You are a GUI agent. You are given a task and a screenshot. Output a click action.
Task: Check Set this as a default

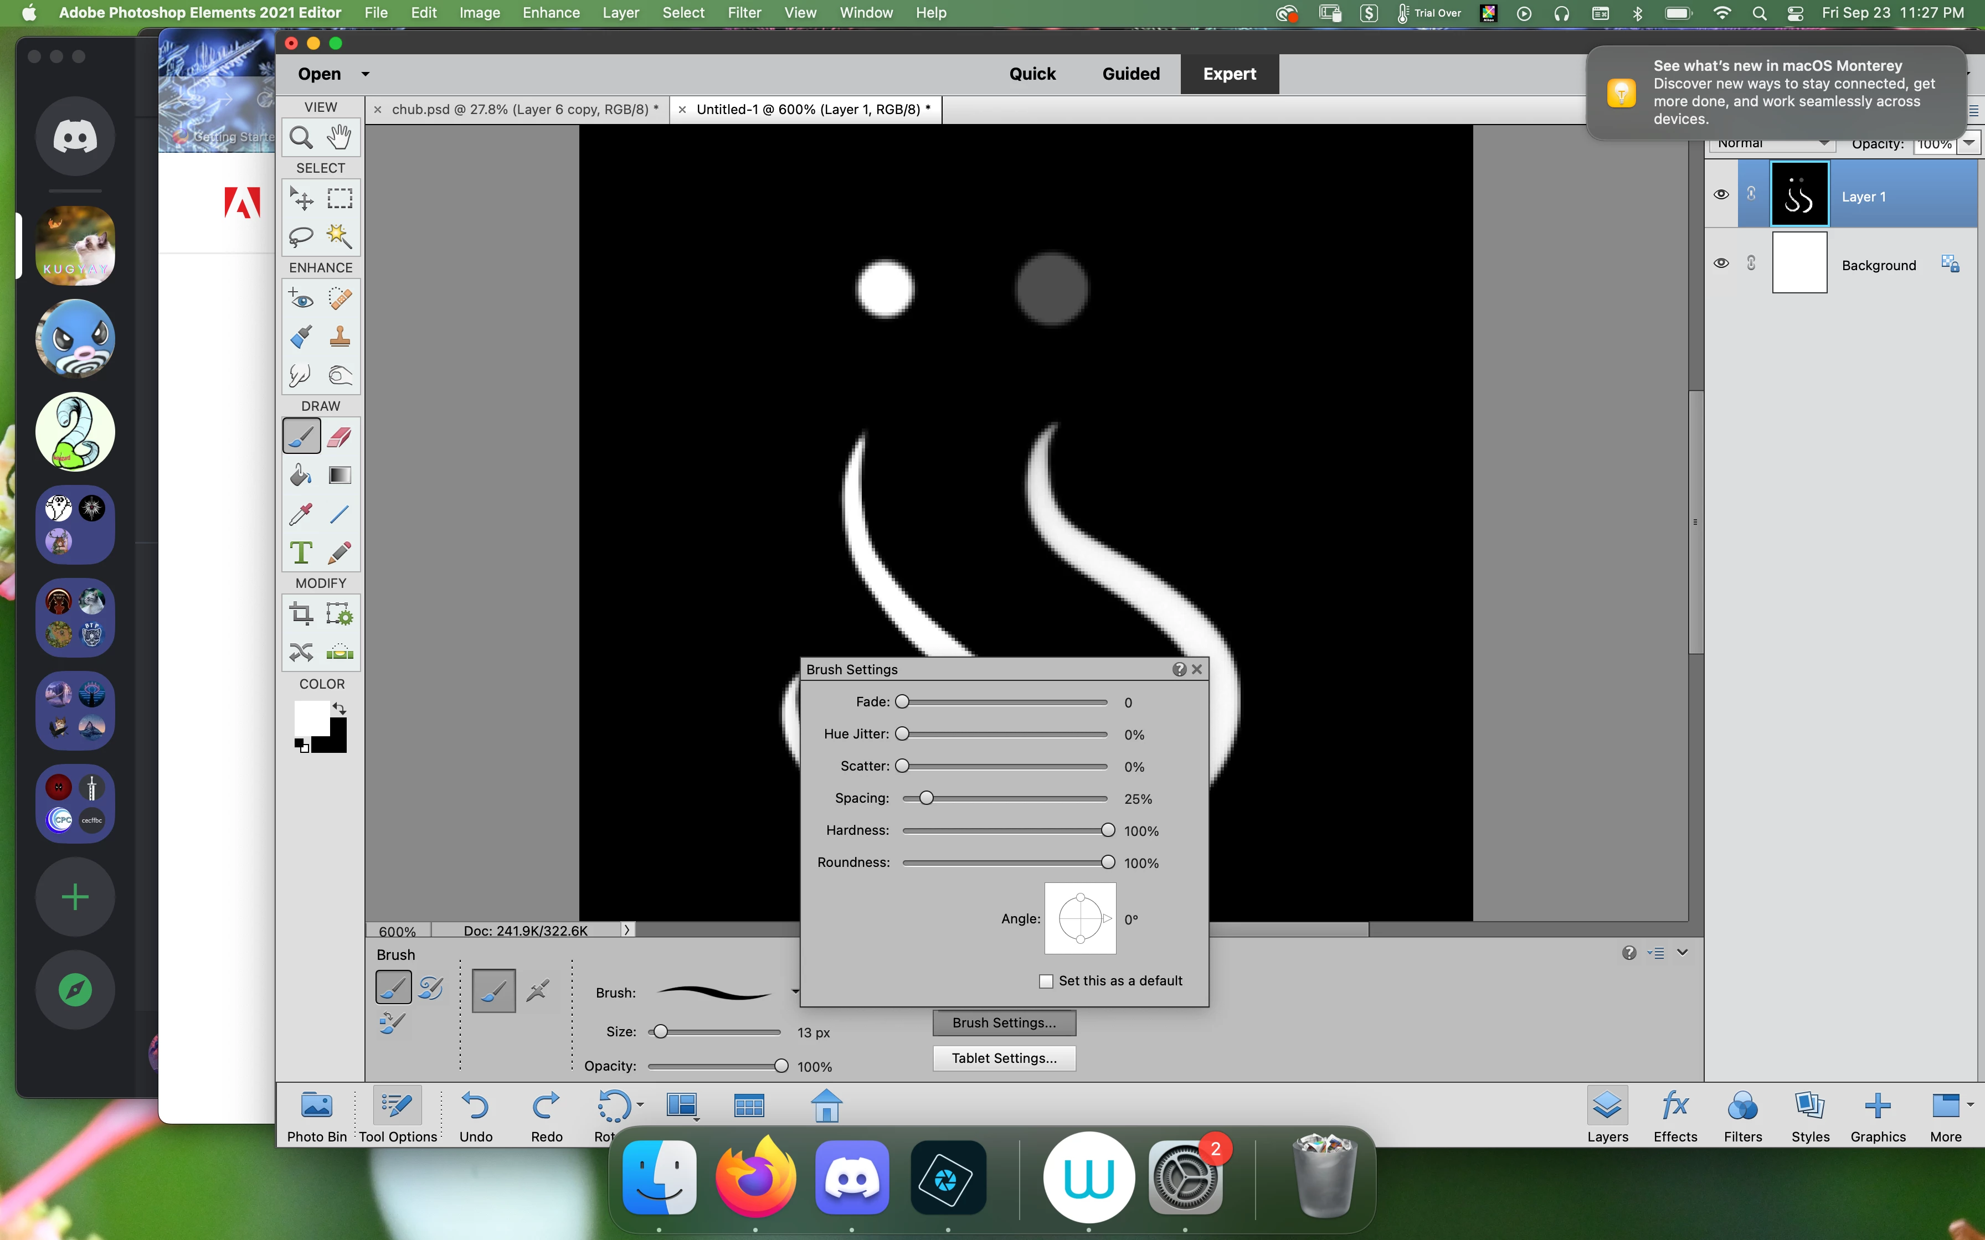click(1046, 981)
